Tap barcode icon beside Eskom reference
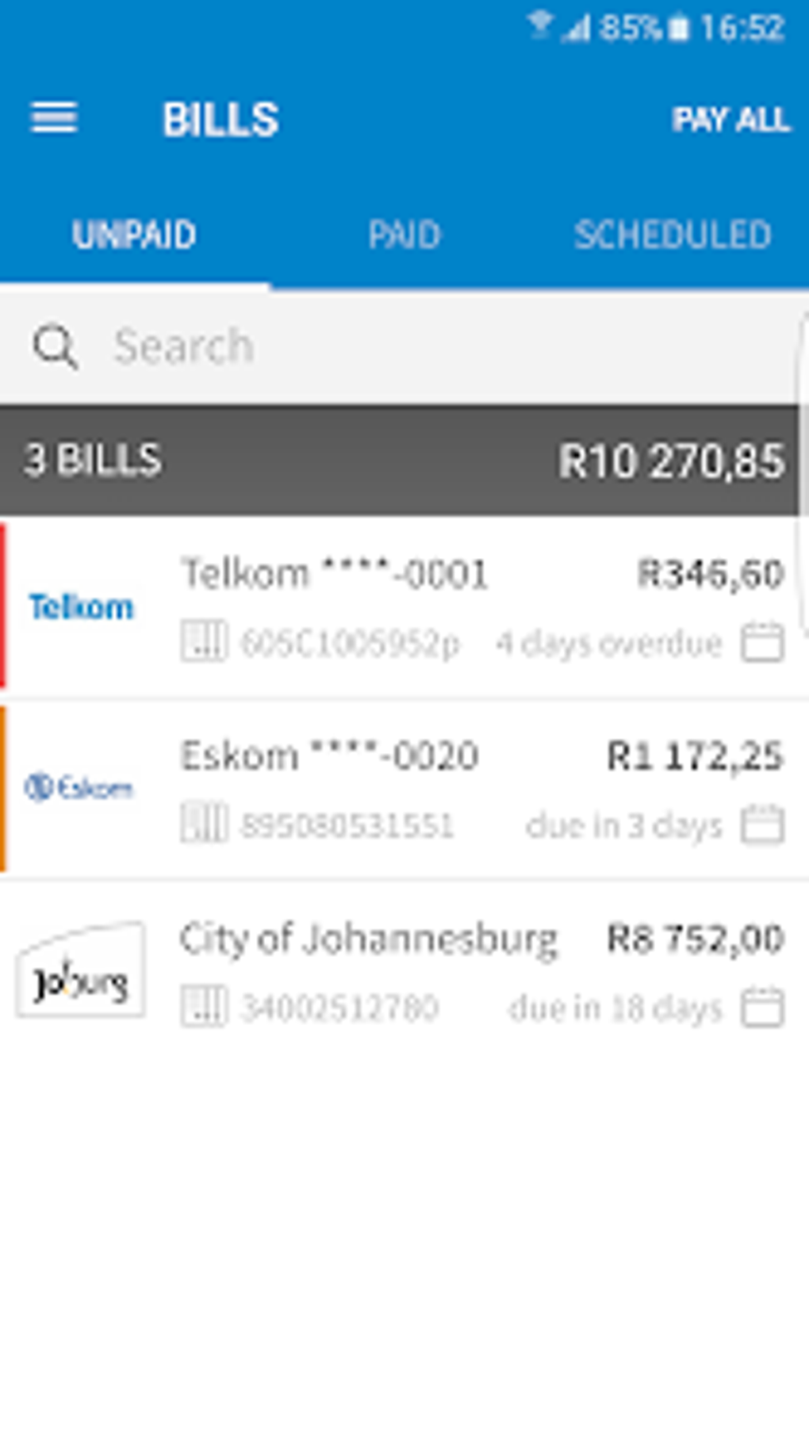809x1442 pixels. [204, 823]
